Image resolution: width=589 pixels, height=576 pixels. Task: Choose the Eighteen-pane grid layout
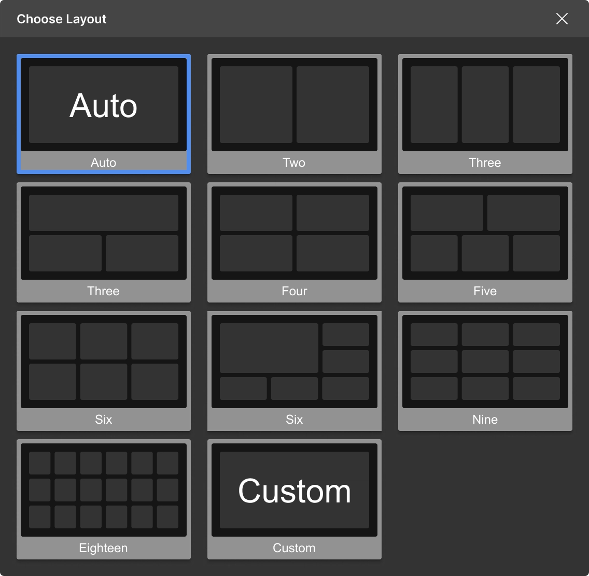point(104,490)
